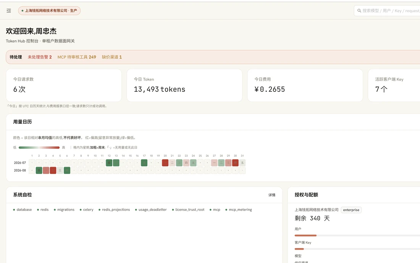Open MCP 待审核工具 249 pending item
This screenshot has height=263, width=420.
(77, 57)
